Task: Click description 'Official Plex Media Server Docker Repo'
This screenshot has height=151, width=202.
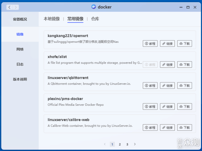Action: click(x=76, y=105)
